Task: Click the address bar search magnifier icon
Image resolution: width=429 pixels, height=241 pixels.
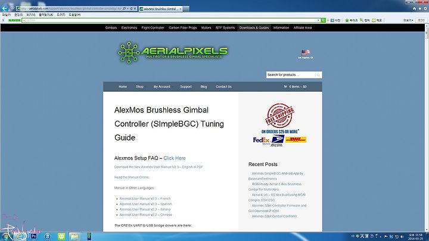Action: tap(124, 8)
